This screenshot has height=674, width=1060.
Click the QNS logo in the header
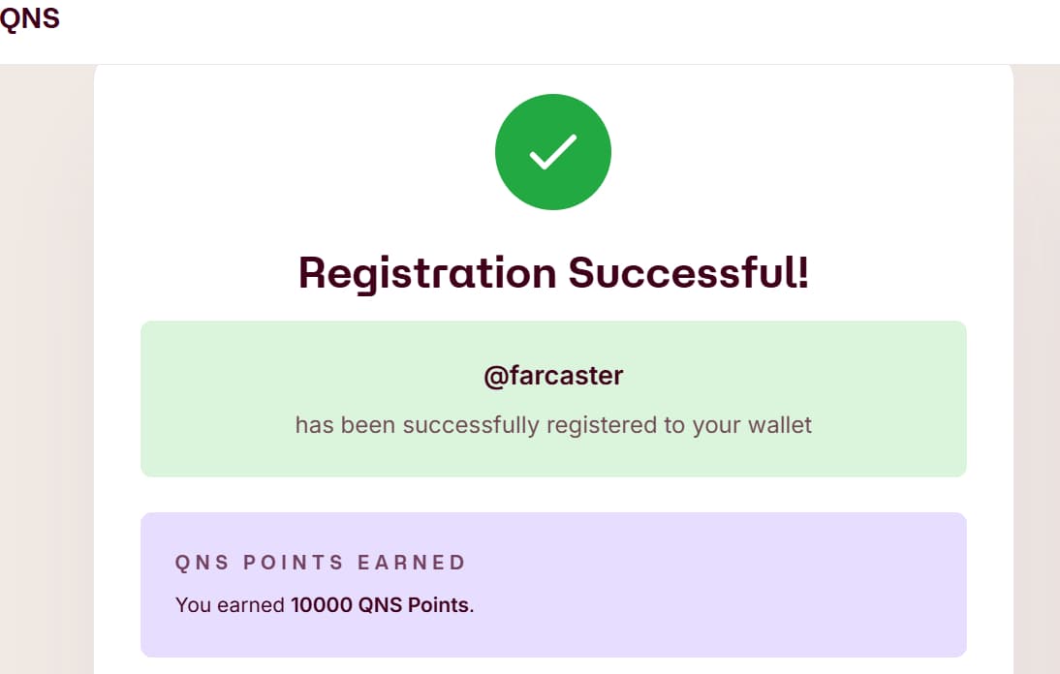[x=29, y=19]
